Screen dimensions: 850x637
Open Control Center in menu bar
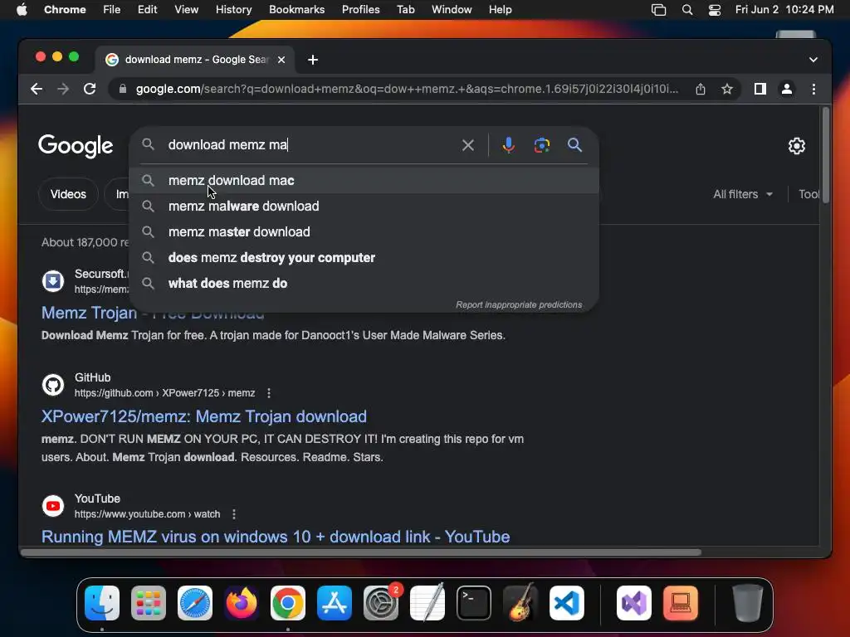715,10
